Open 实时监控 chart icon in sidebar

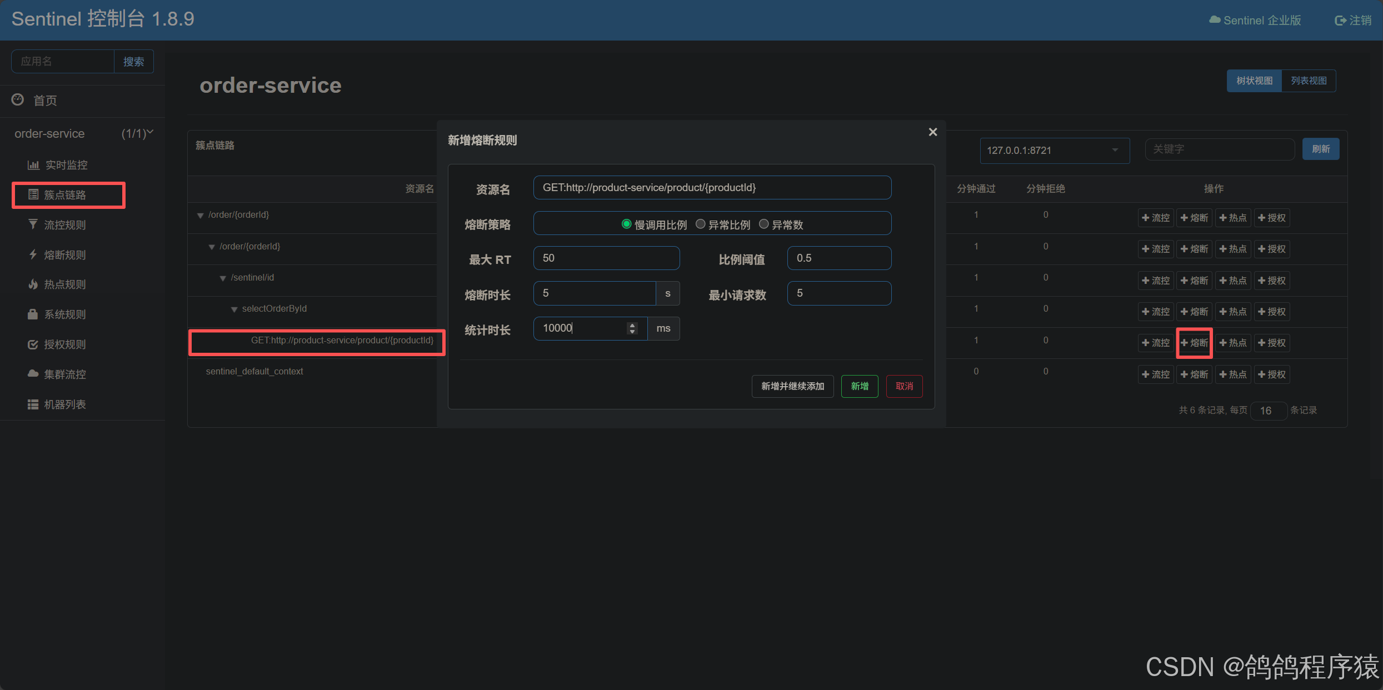click(33, 165)
